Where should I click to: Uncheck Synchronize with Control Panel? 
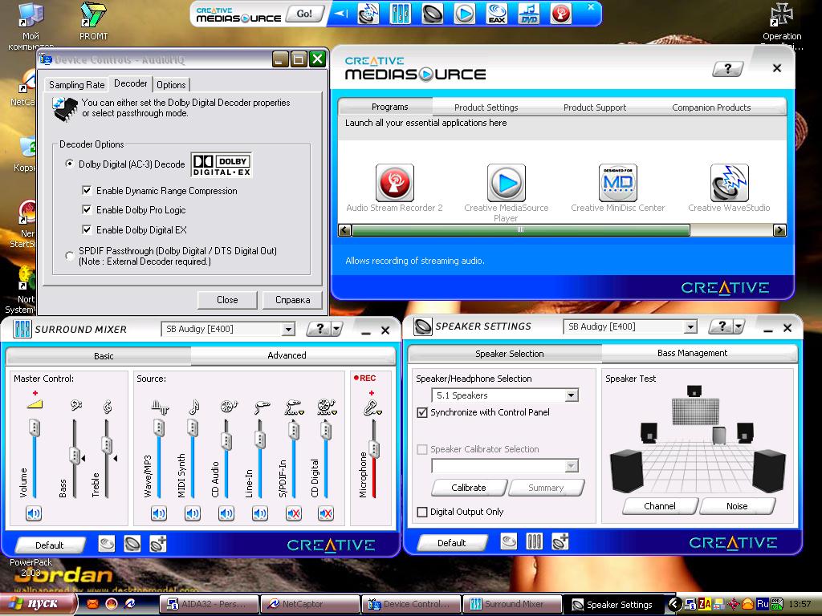(x=422, y=412)
